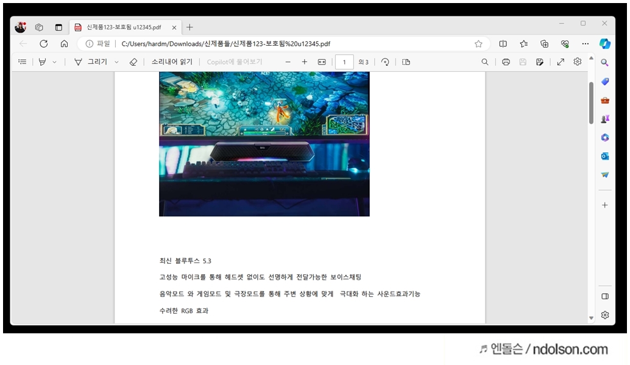The height and width of the screenshot is (365, 630).
Task: Toggle the page view layout
Action: click(x=406, y=62)
